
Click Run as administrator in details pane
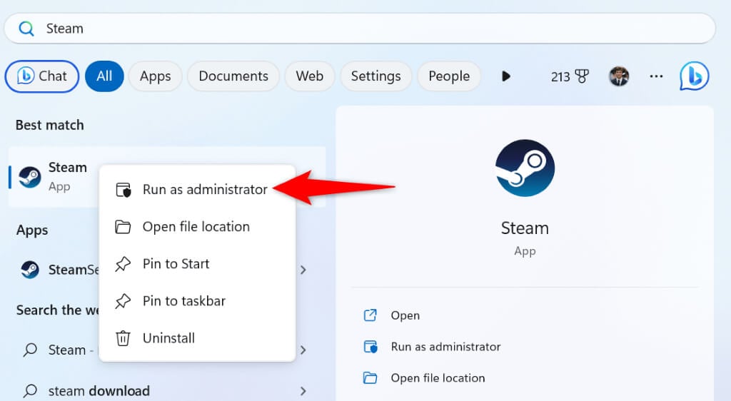click(445, 347)
